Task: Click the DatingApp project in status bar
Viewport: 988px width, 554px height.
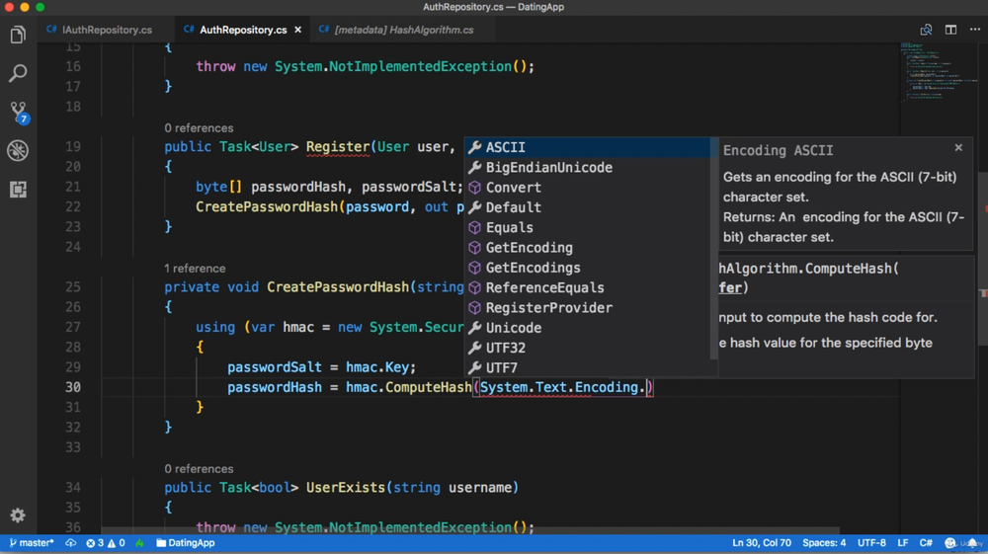Action: 186,543
